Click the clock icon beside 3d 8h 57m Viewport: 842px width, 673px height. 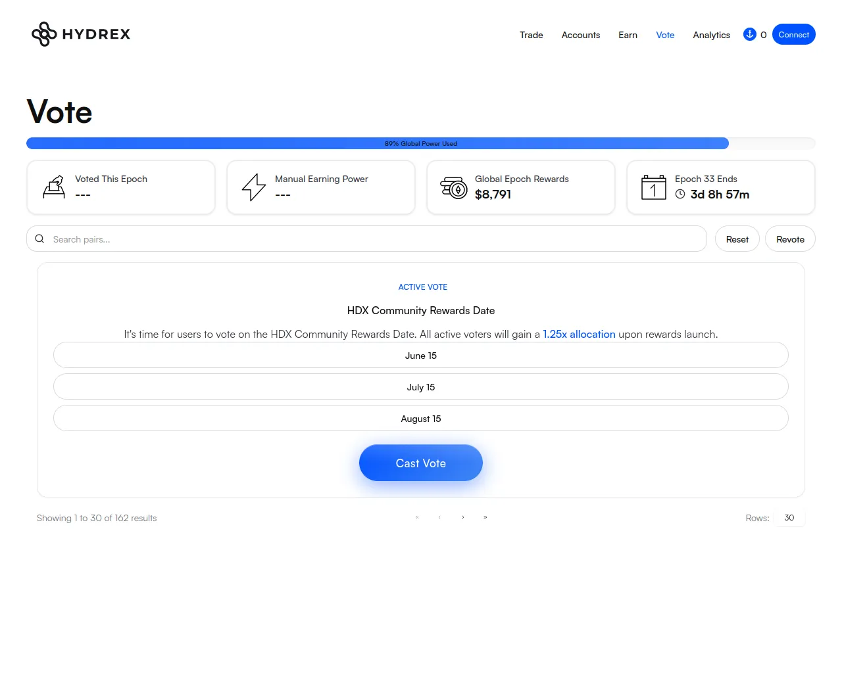pyautogui.click(x=680, y=194)
